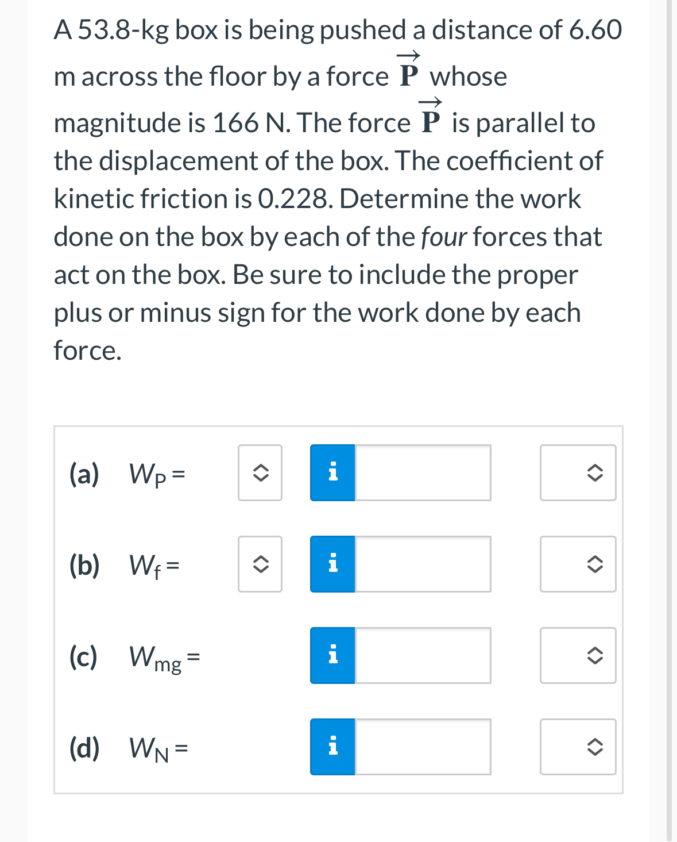677x842 pixels.
Task: Click the blue i button next to Wp input
Action: coord(332,473)
